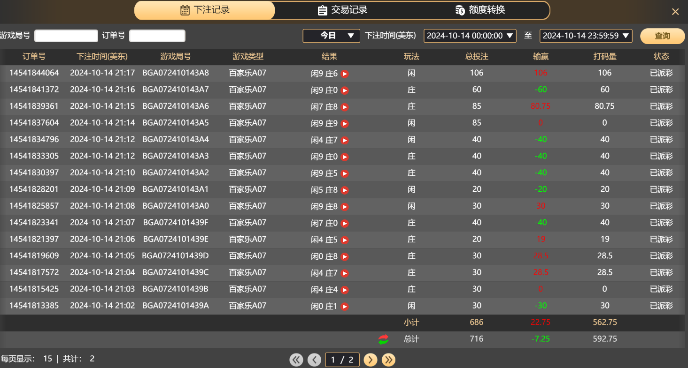Open the replay icon beside 闲9 庄0

point(345,90)
